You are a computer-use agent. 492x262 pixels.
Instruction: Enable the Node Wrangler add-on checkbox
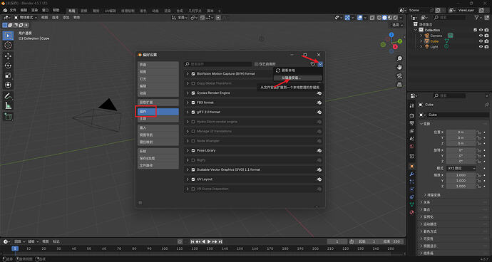coord(193,141)
